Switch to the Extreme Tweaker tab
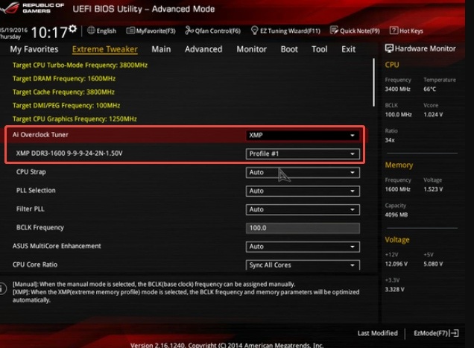Image resolution: width=474 pixels, height=348 pixels. [105, 49]
